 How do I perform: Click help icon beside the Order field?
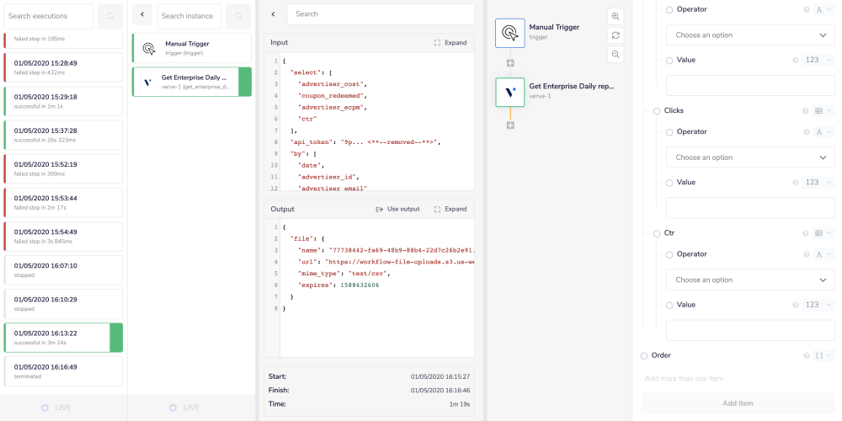point(806,356)
